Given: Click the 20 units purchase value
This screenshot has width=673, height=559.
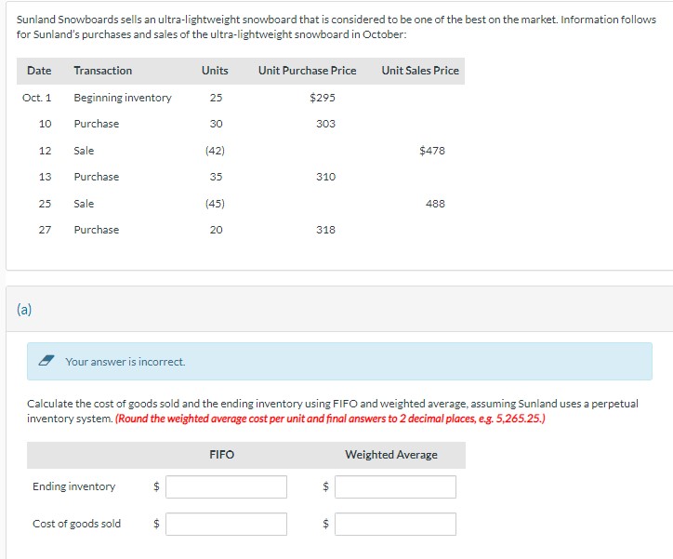Looking at the screenshot, I should pos(216,230).
